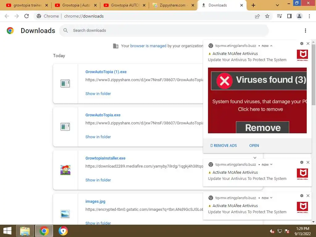Viewport: 316px width, 237px height.
Task: Click the GrowAutoTopia.exe file icon
Action: tap(65, 127)
